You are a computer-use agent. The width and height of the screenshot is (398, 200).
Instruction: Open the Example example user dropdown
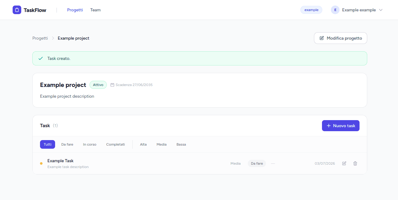(357, 10)
